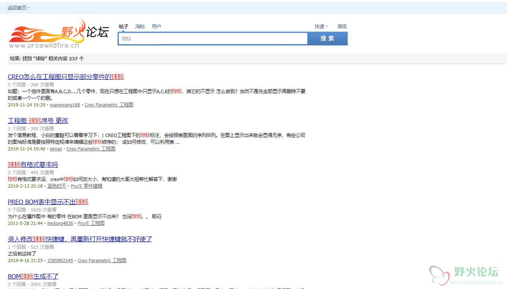Click the date 2011-5-28 21:44
This screenshot has width=507, height=289.
[x=25, y=223]
